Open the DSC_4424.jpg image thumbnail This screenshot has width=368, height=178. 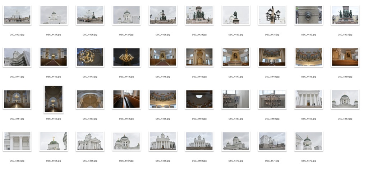pos(54,15)
